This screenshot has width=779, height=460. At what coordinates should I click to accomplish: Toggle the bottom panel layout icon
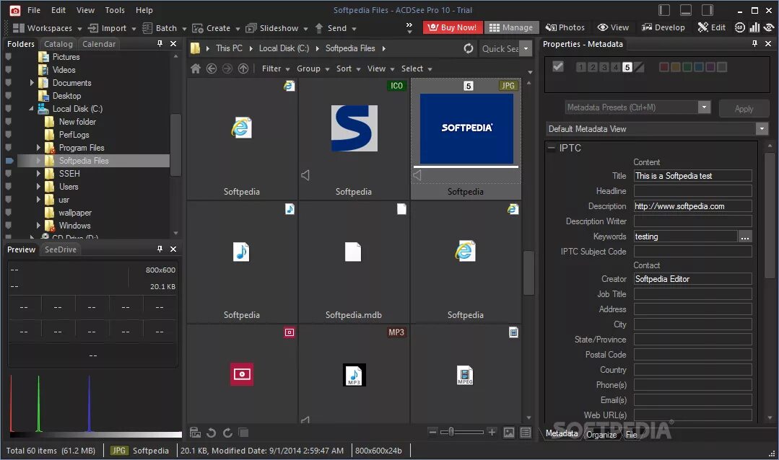pos(686,10)
